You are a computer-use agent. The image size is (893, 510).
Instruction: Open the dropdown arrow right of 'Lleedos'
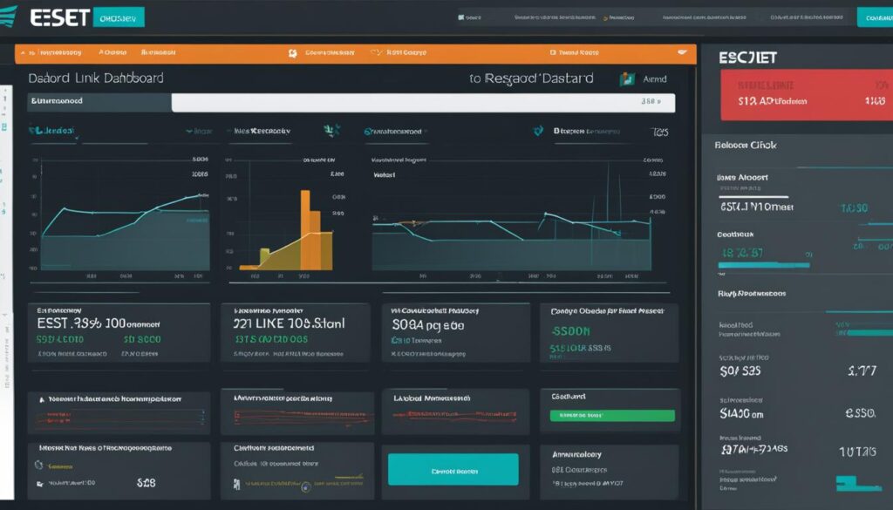189,132
